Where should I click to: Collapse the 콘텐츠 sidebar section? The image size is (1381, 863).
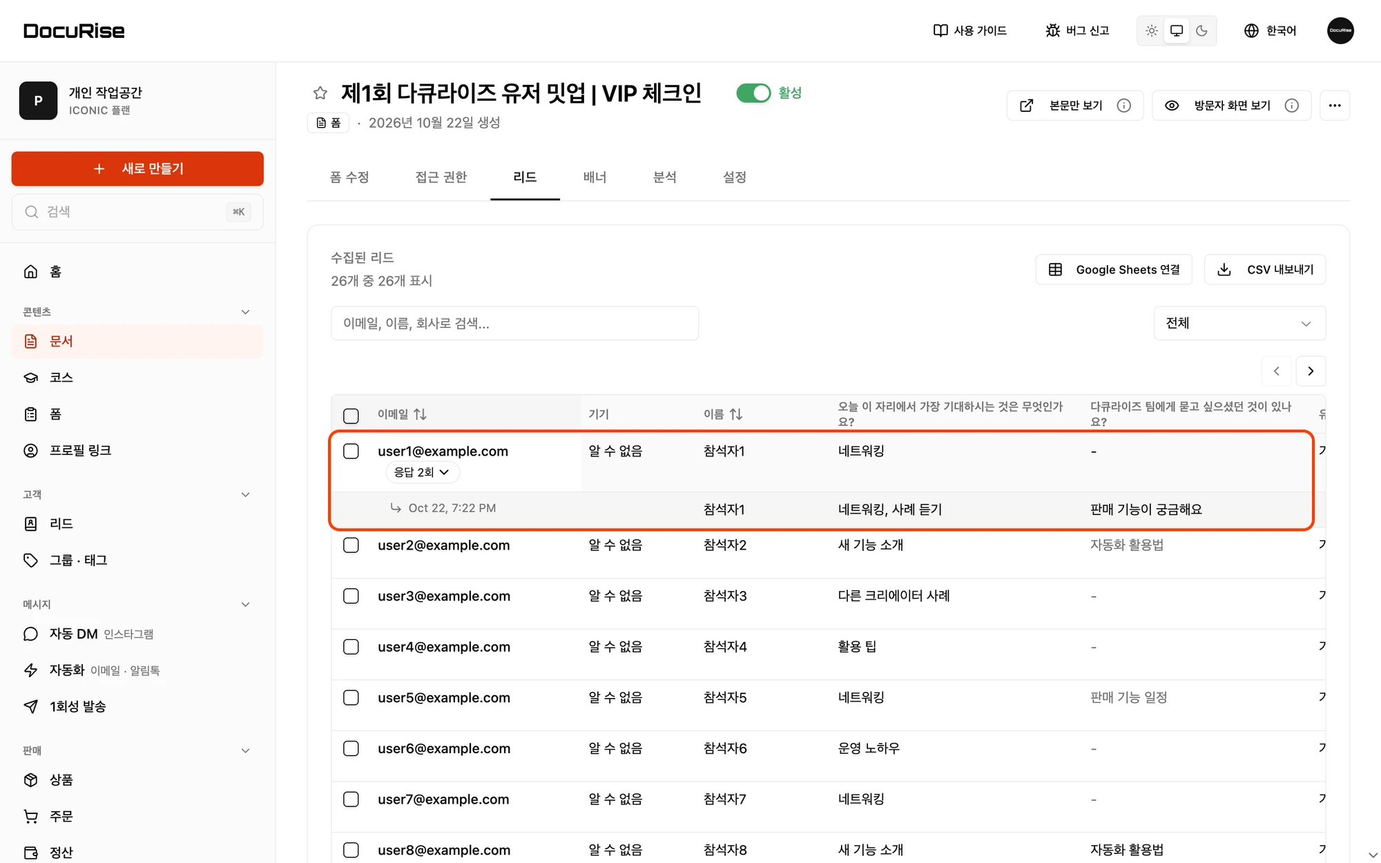point(245,312)
